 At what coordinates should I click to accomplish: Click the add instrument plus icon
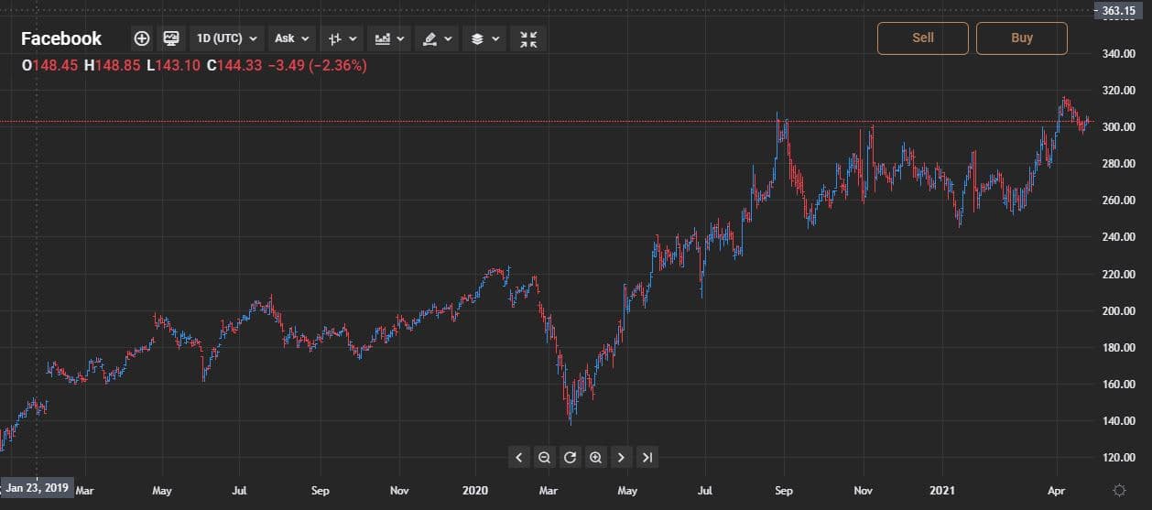141,38
